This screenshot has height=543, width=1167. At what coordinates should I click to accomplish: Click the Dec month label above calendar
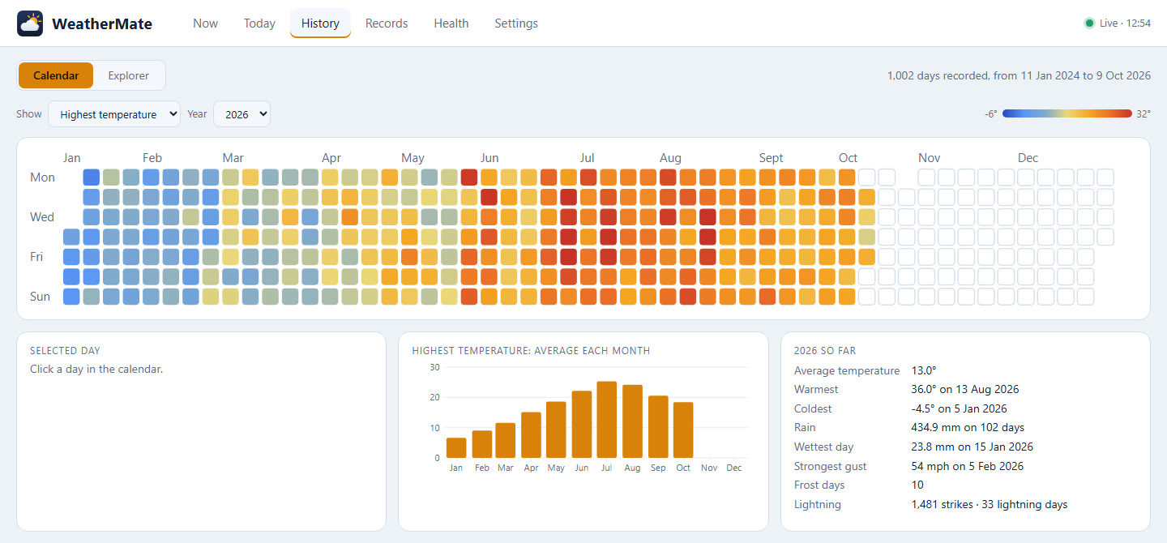[x=1028, y=158]
